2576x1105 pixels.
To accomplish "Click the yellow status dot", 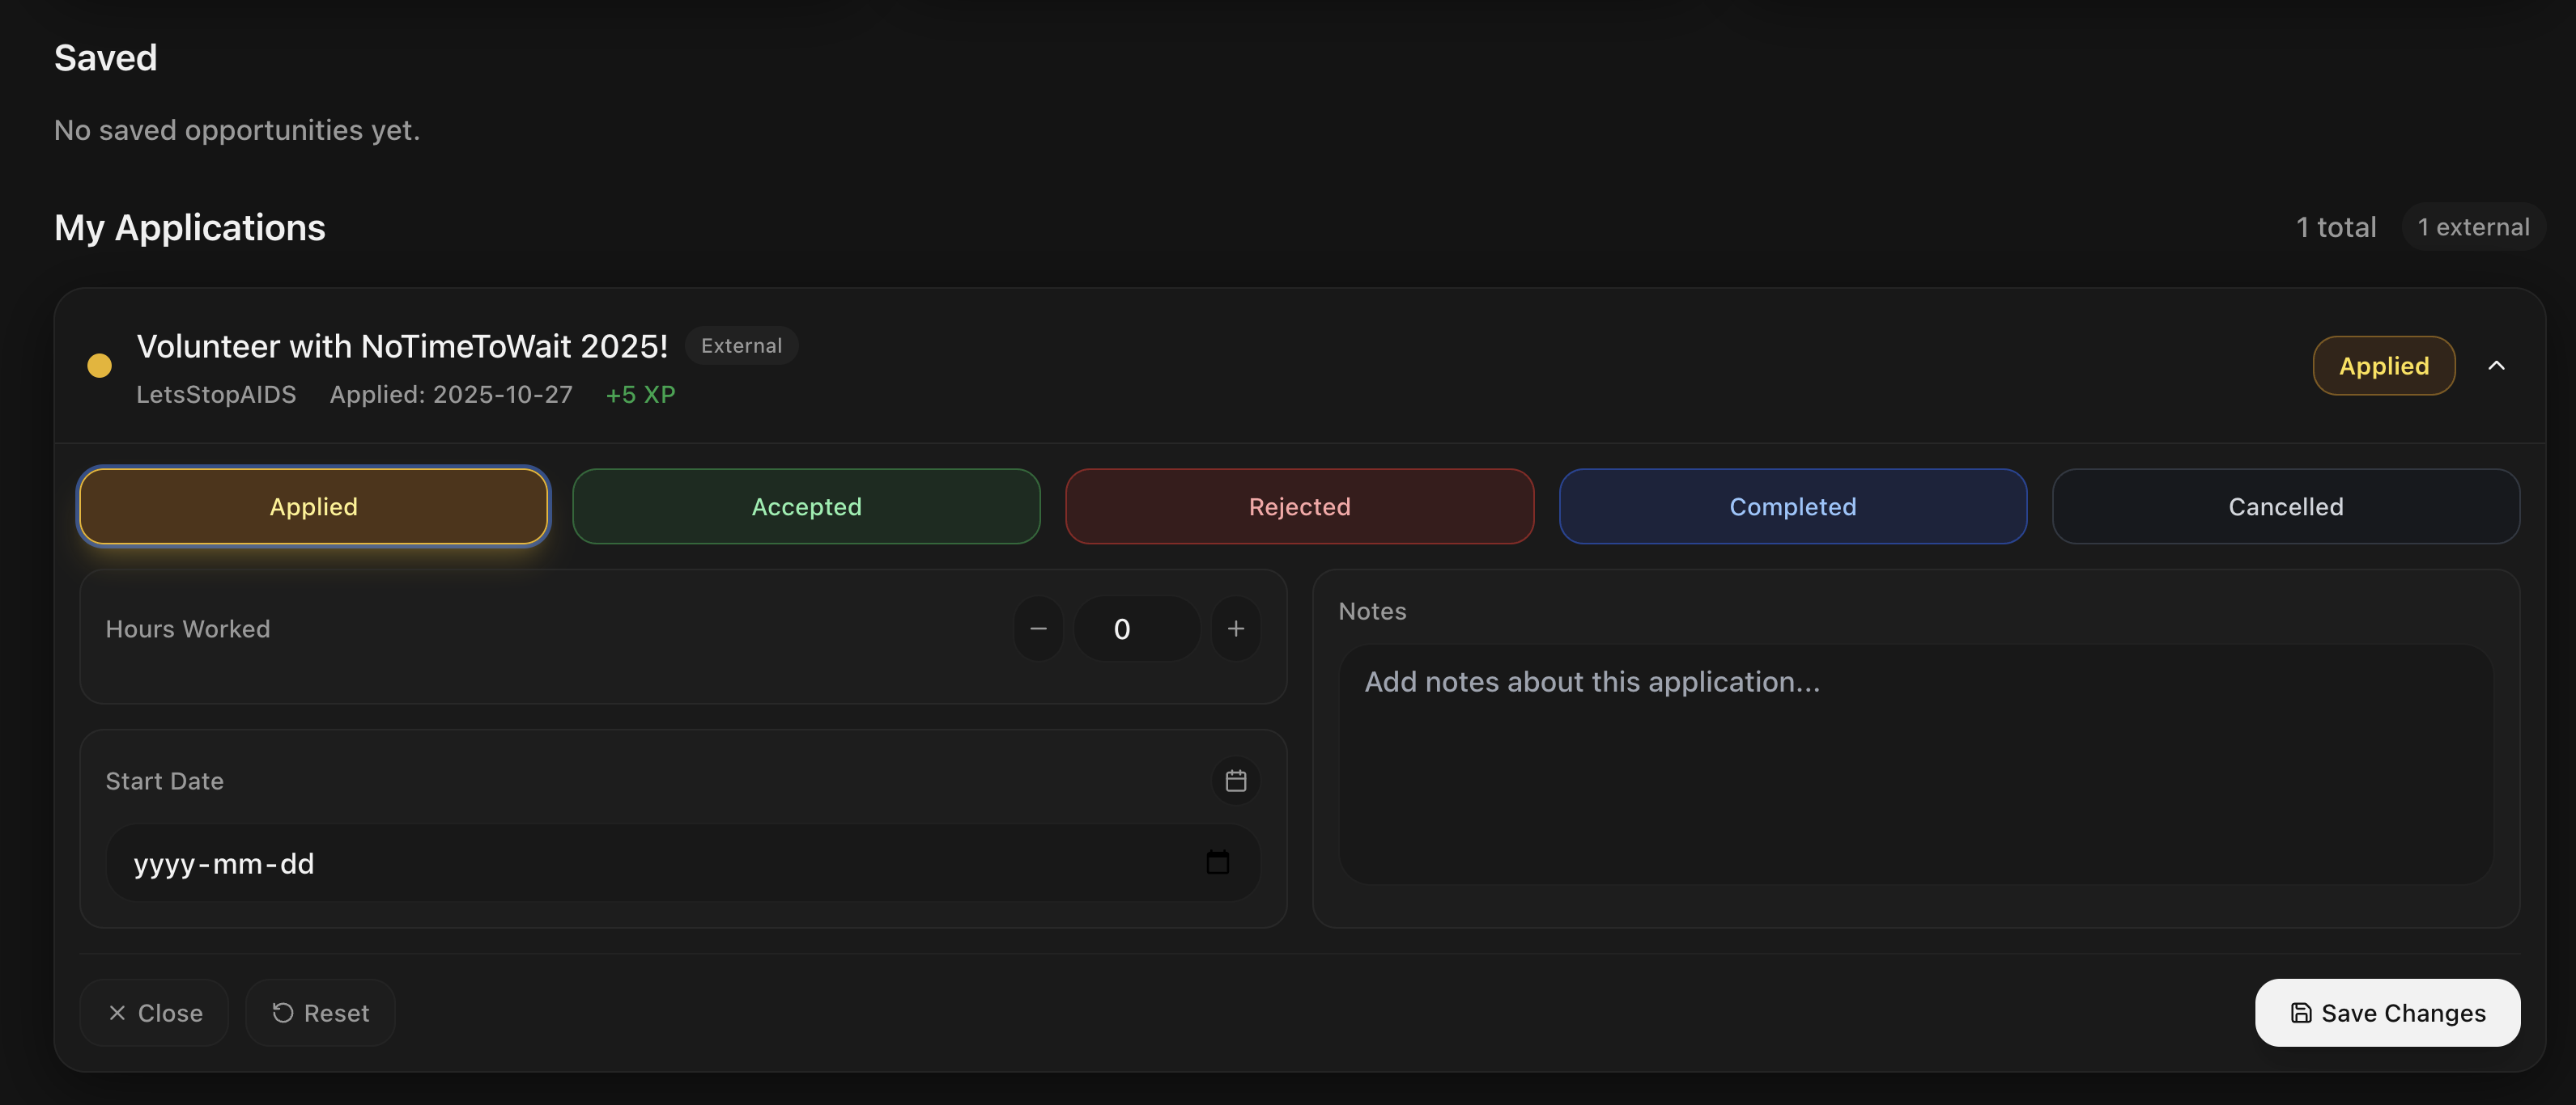I will coord(99,366).
